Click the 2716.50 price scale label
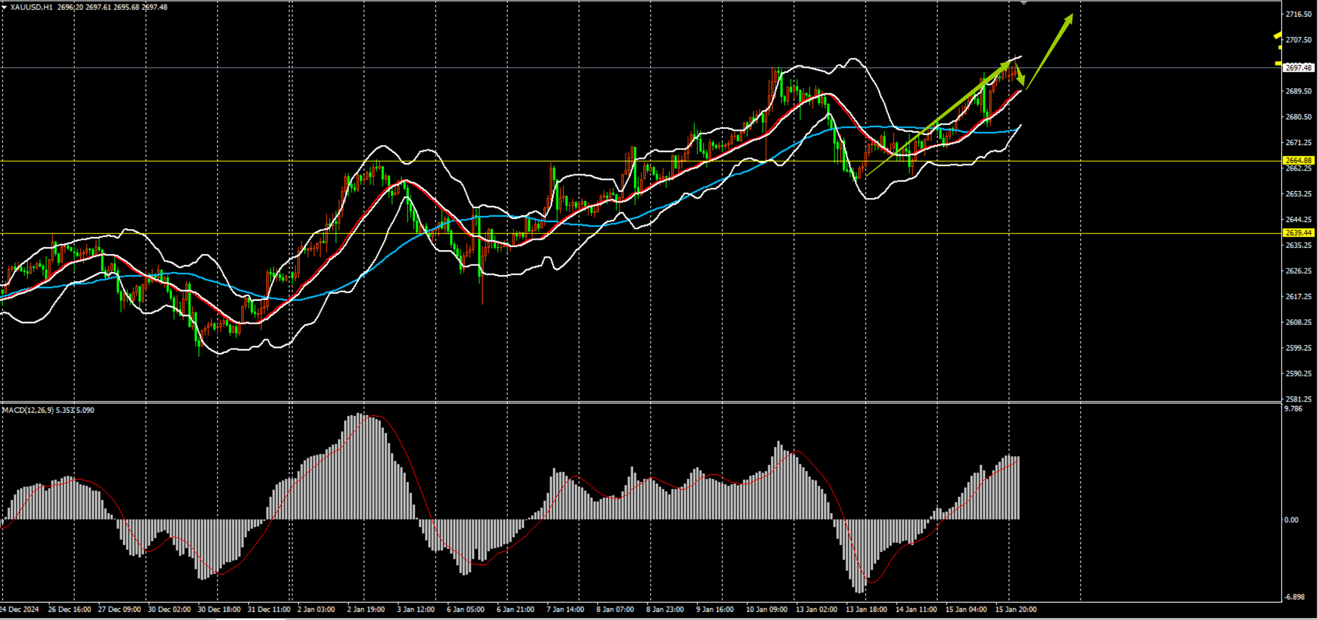This screenshot has width=1318, height=620. click(x=1299, y=14)
